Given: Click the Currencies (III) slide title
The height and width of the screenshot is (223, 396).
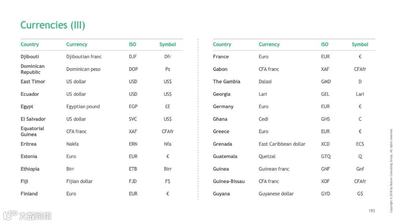Looking at the screenshot, I should point(53,25).
